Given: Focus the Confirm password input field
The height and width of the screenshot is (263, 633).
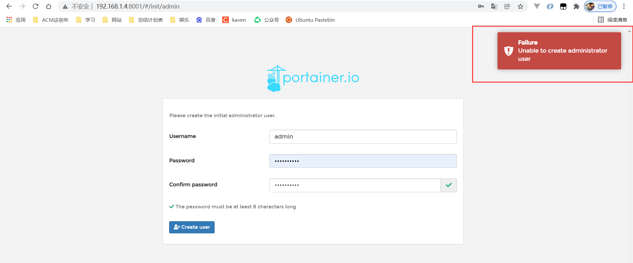Looking at the screenshot, I should pyautogui.click(x=355, y=185).
